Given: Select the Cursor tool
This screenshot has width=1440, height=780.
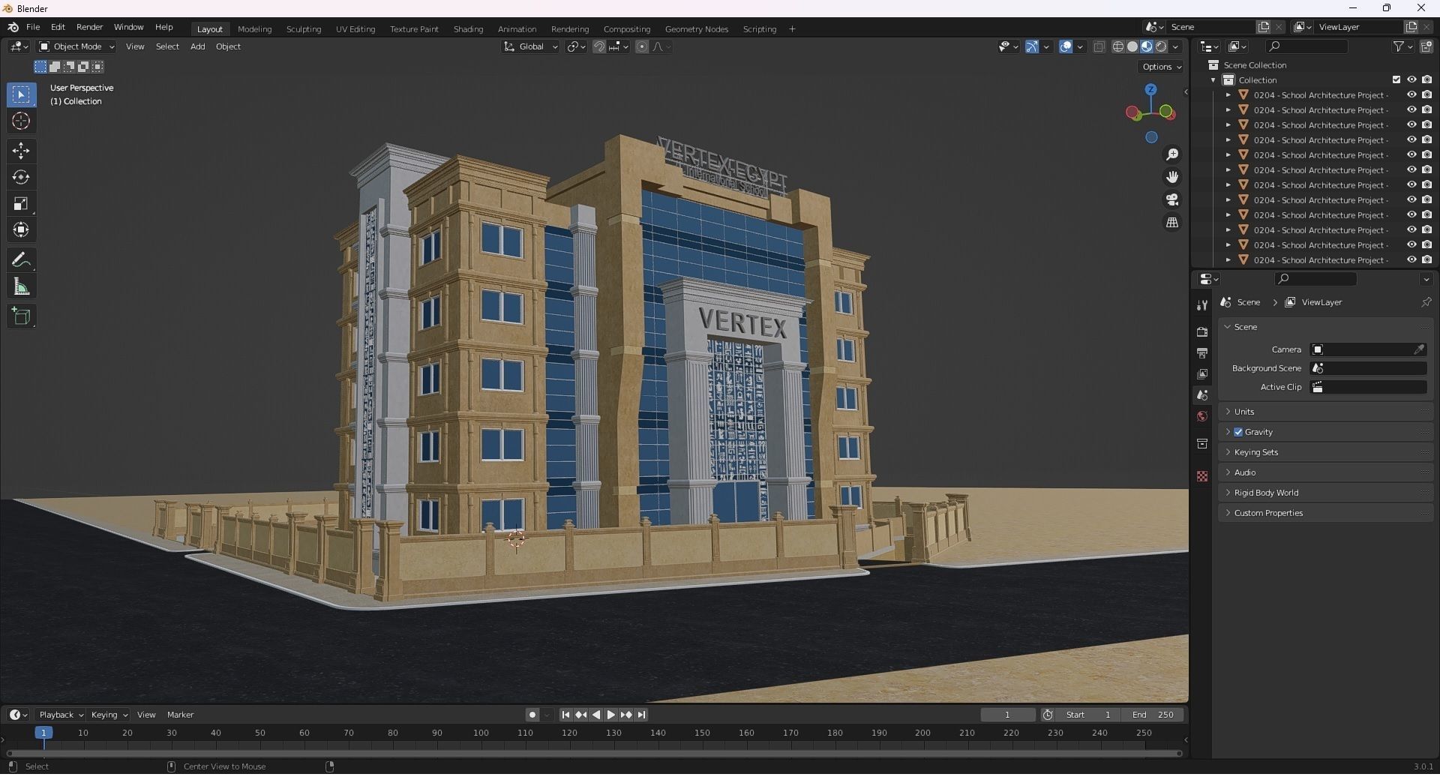Looking at the screenshot, I should (x=21, y=121).
